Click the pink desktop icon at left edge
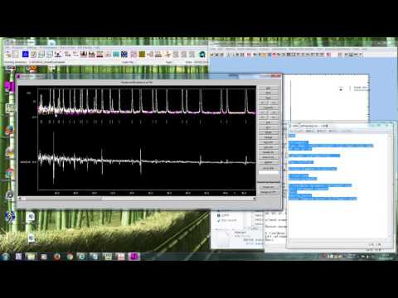 [x=9, y=86]
